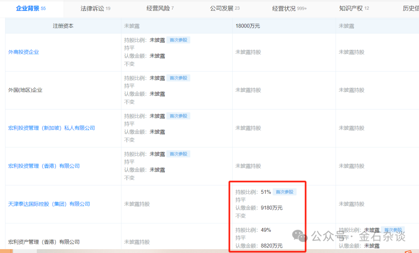Select the 认缴金额: 8820万元 text
The image size is (419, 253).
tap(259, 246)
